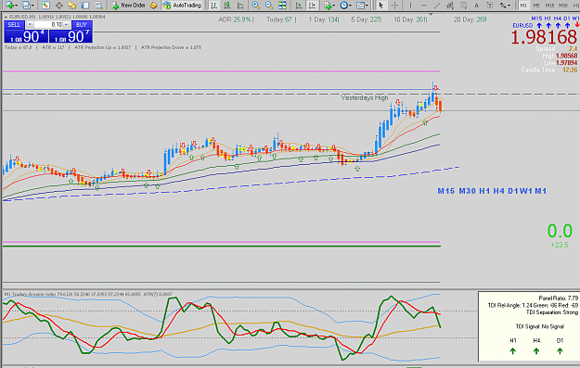Open the Arrows objects icon
The width and height of the screenshot is (580, 368).
503,6
